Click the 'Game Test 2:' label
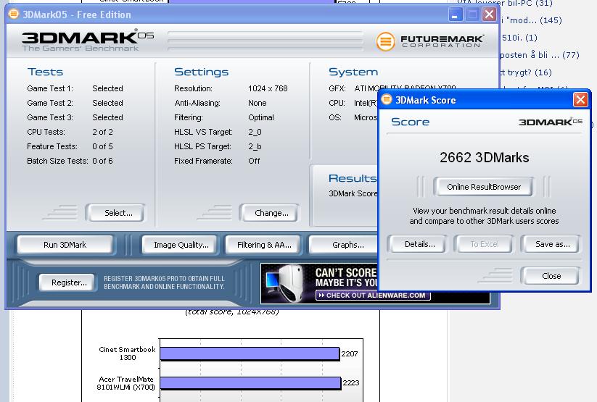Screen dimensions: 597x402 [x=50, y=103]
